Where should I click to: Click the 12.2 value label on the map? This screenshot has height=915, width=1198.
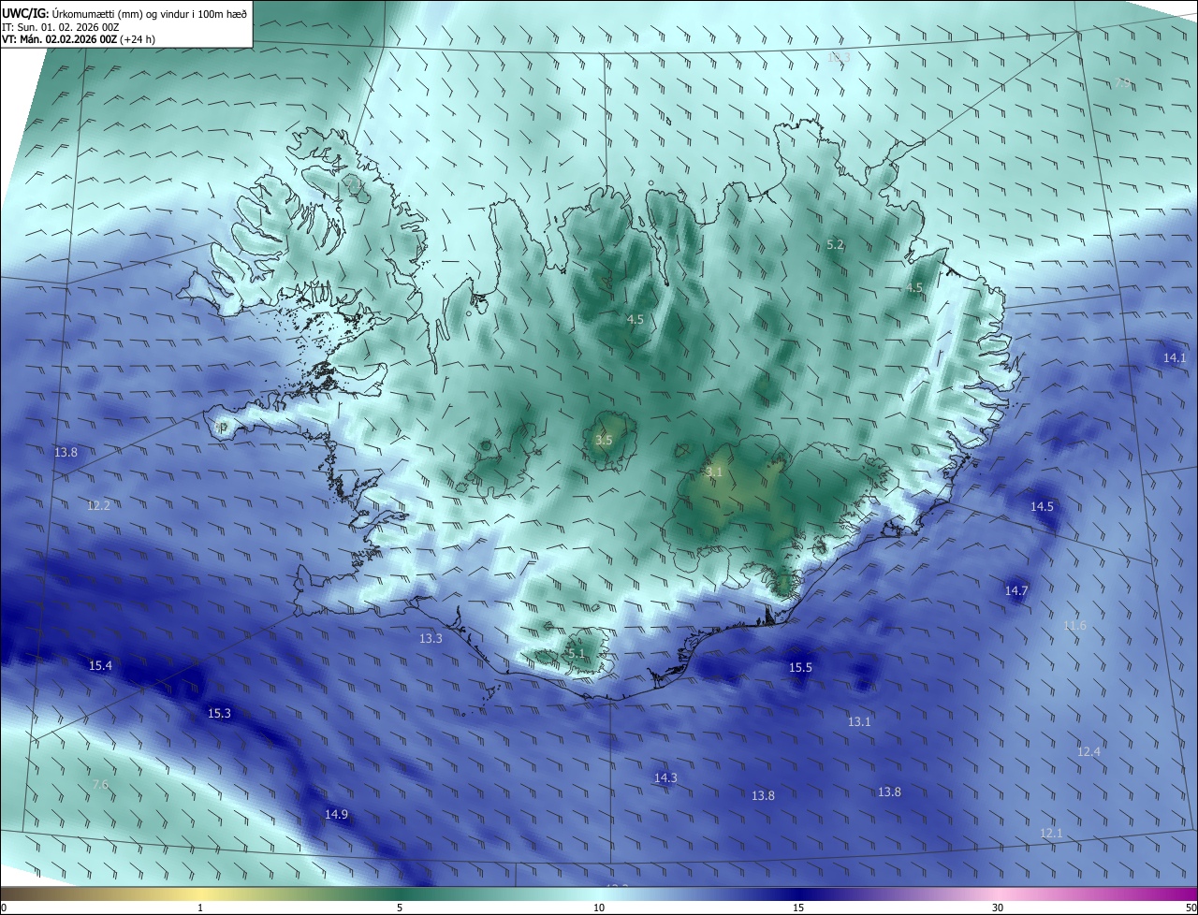coord(98,505)
